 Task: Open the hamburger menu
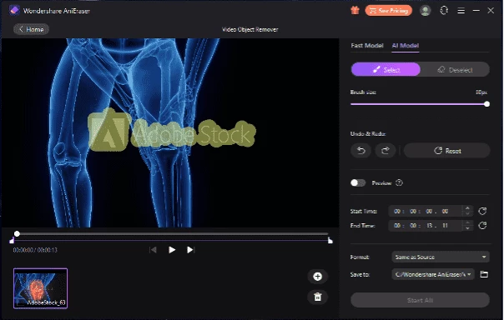[x=461, y=11]
